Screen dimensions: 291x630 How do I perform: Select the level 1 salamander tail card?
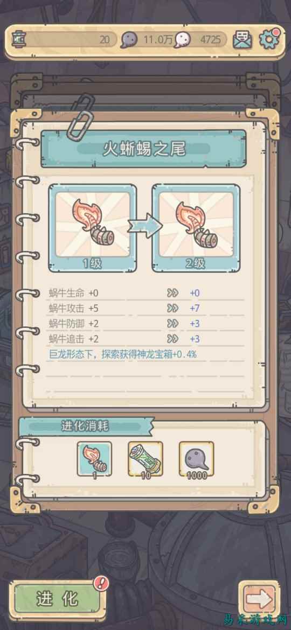pos(93,228)
